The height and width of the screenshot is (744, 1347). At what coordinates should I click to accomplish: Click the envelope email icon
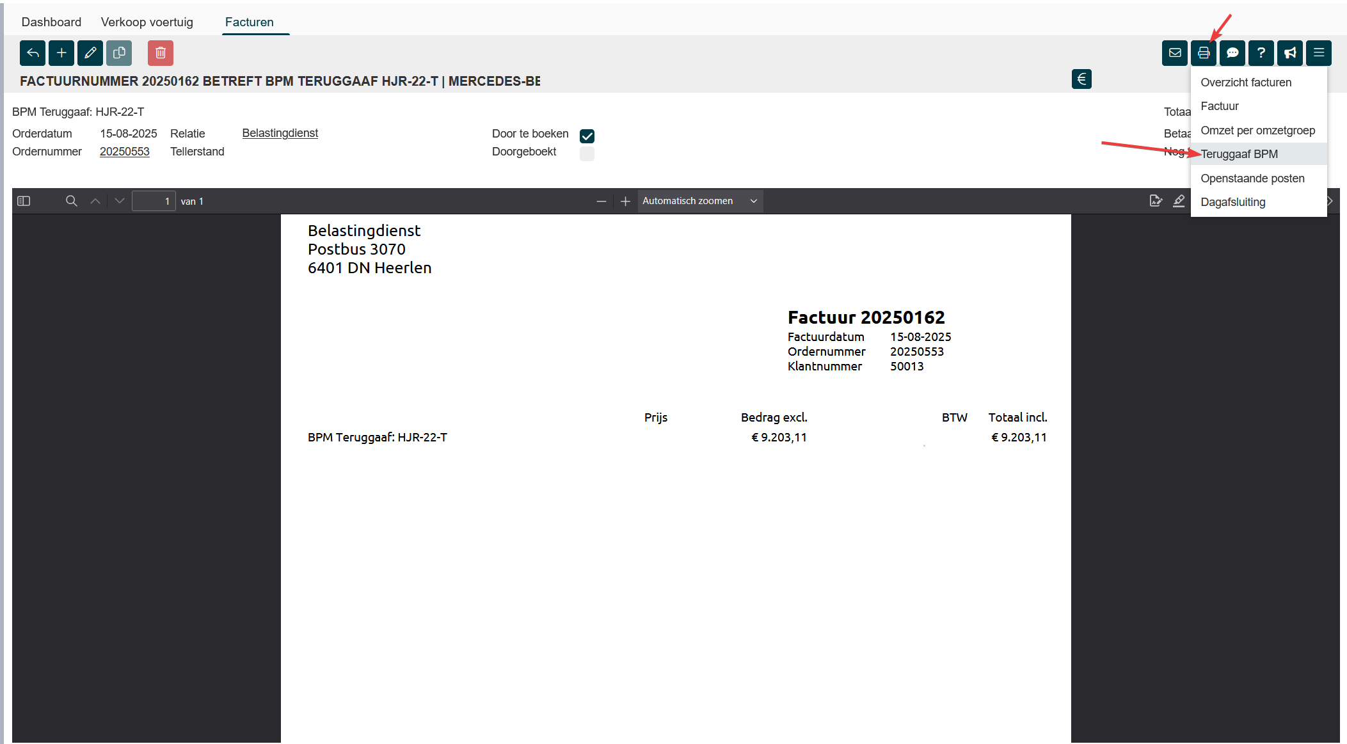click(1175, 53)
